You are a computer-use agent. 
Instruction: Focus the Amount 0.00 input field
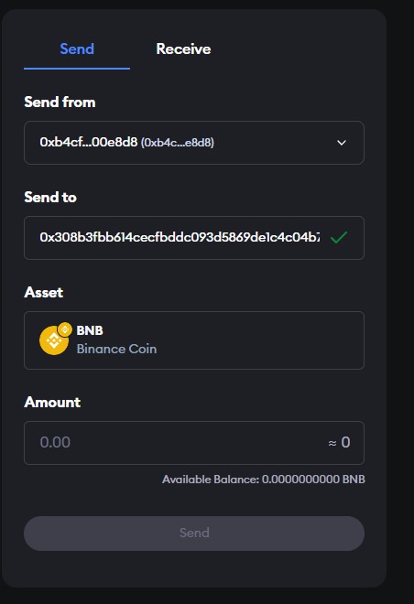point(194,443)
